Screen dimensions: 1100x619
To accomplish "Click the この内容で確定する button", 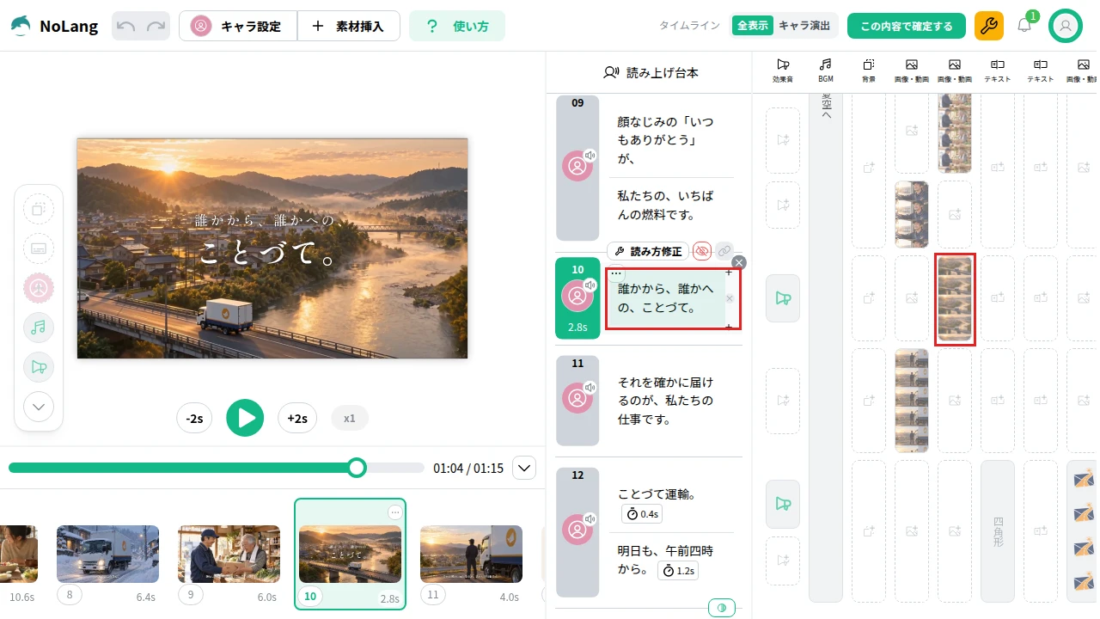I will coord(907,26).
